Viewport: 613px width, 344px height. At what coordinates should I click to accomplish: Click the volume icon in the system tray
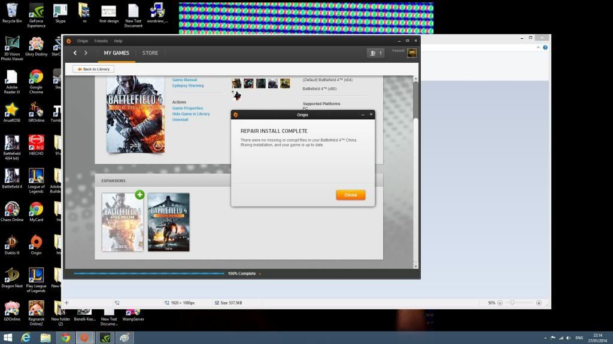click(x=569, y=338)
